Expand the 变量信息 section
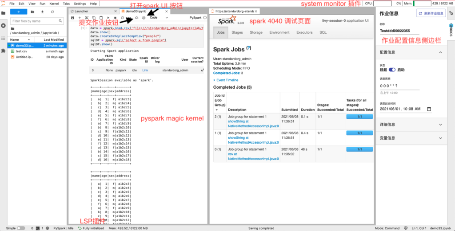The width and height of the screenshot is (455, 231). pos(410,138)
